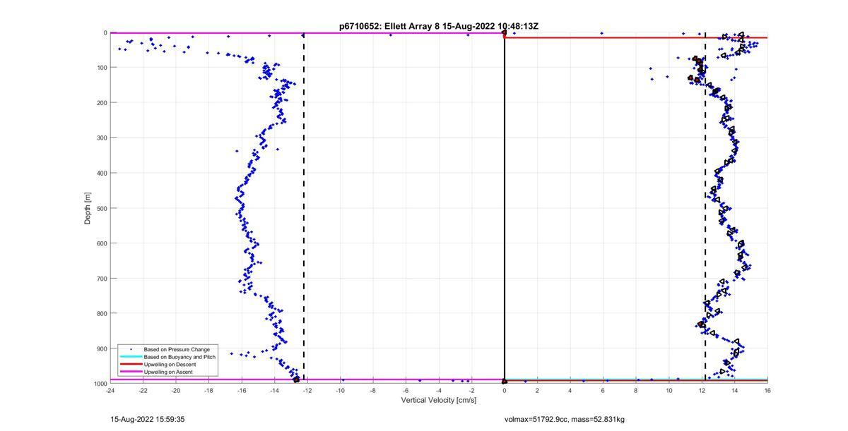Click the 'volmax=51792.9cc, mass=52.831kg' annotation
This screenshot has height=431, width=848.
[564, 419]
